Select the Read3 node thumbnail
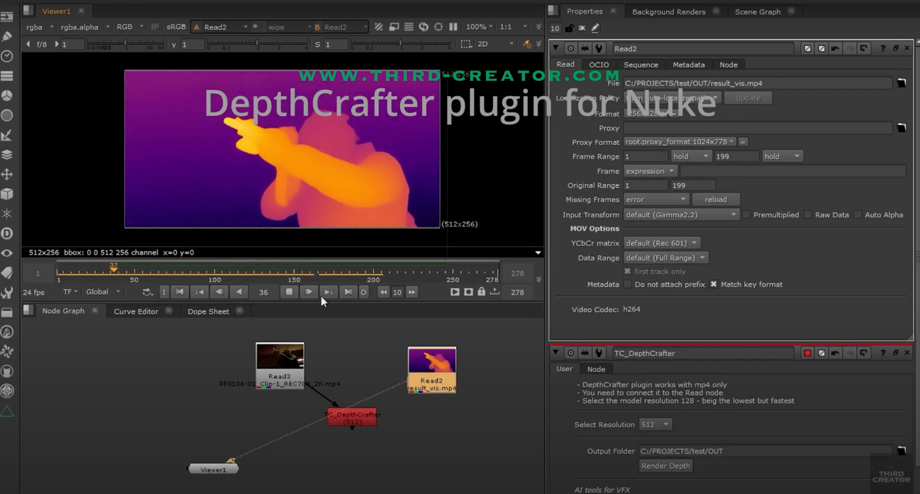The image size is (920, 494). tap(280, 357)
